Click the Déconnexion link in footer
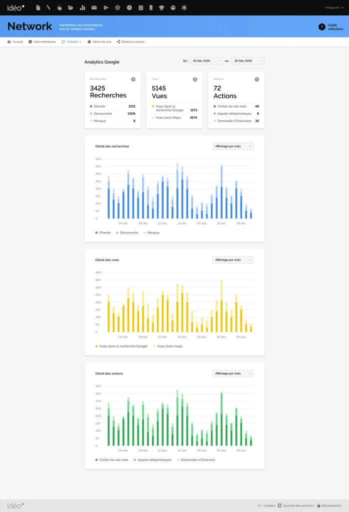The image size is (349, 512). [x=329, y=505]
